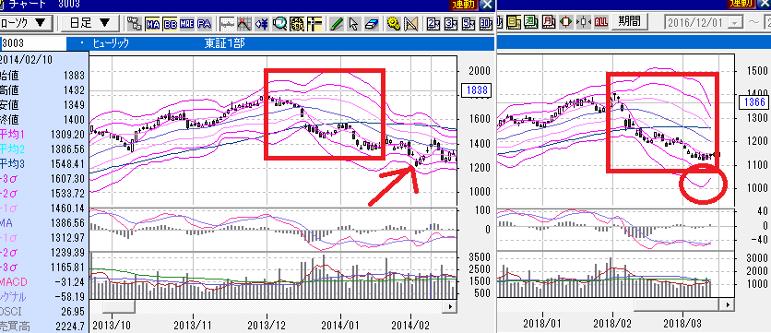Click the opening price value 1383
The image size is (771, 333).
tap(74, 76)
